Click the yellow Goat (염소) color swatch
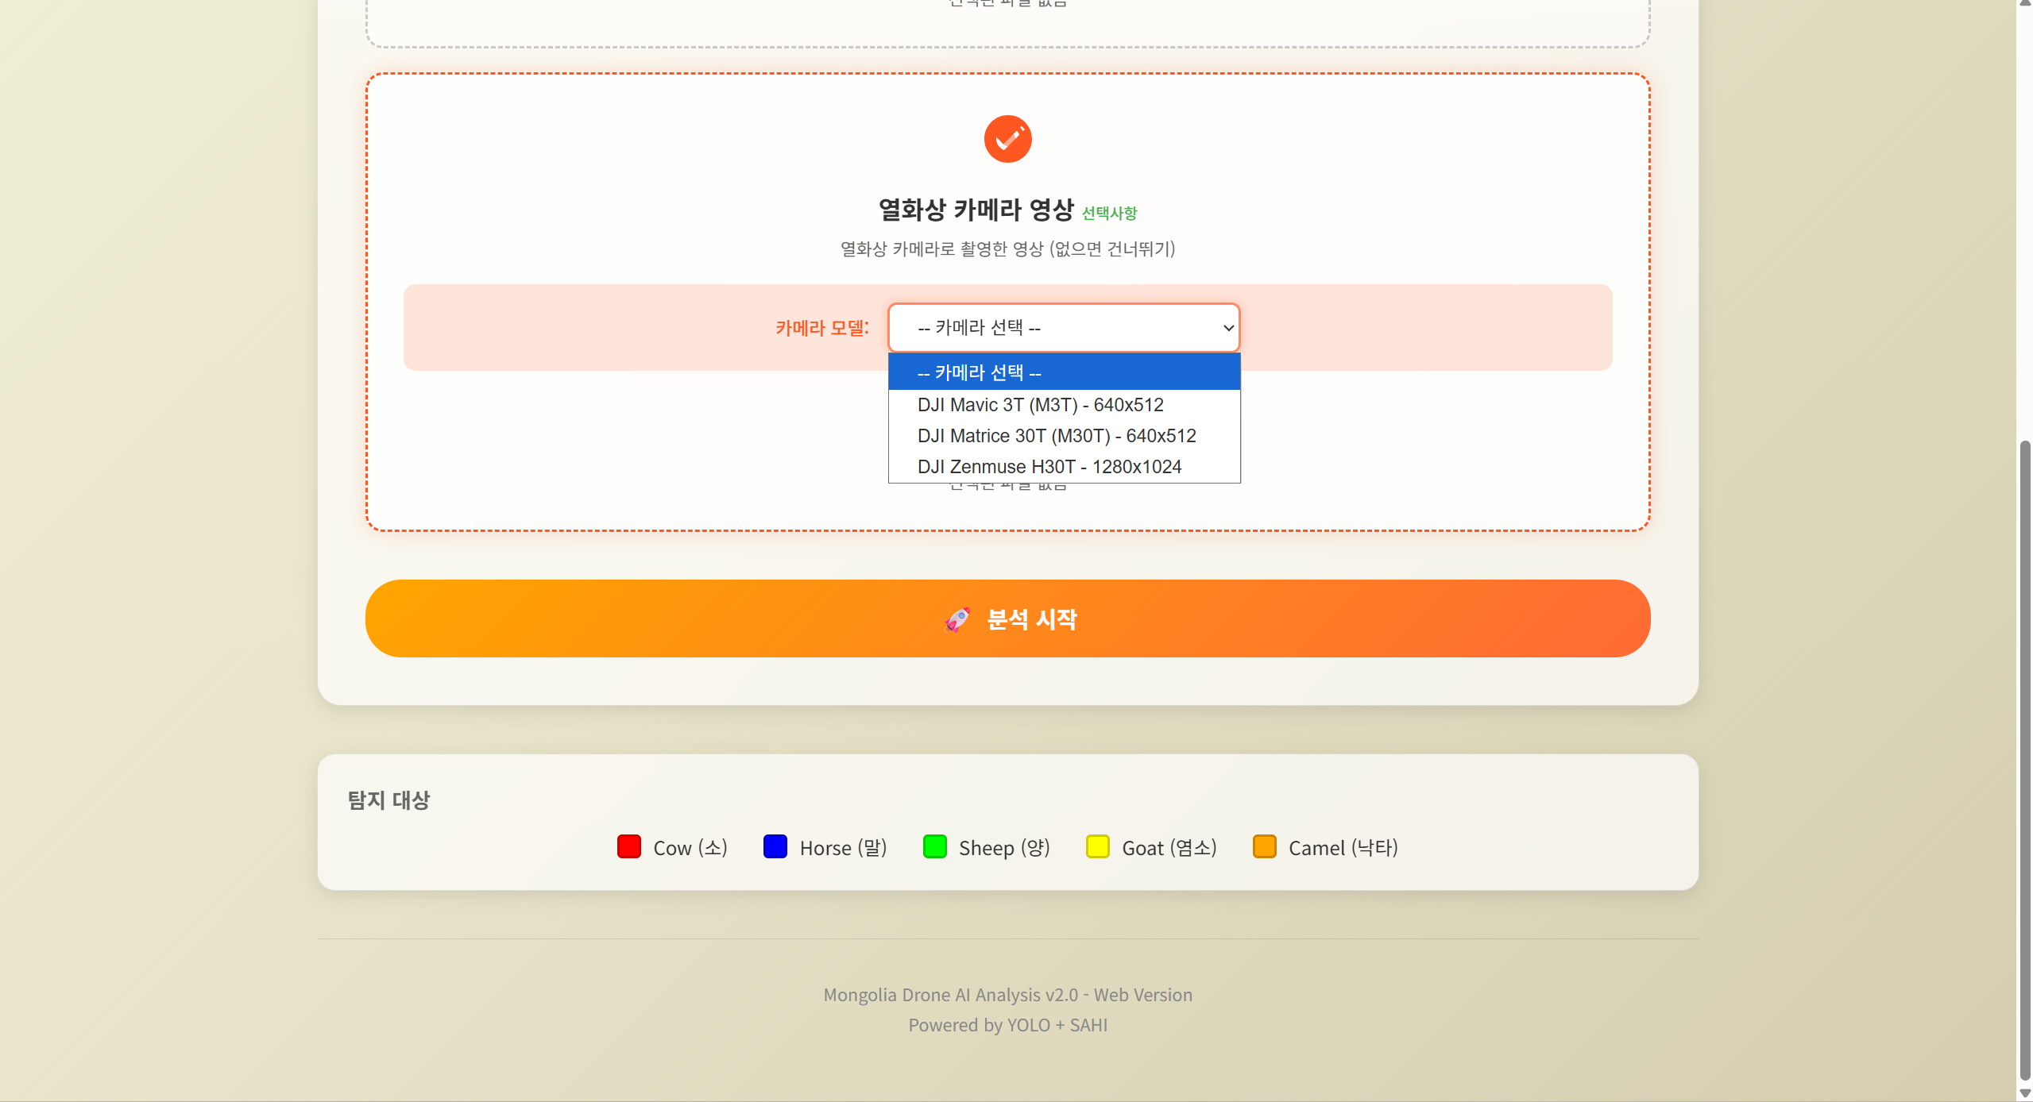The height and width of the screenshot is (1102, 2033). click(x=1098, y=847)
